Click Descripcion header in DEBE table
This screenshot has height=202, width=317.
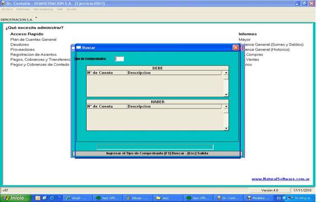(x=174, y=73)
